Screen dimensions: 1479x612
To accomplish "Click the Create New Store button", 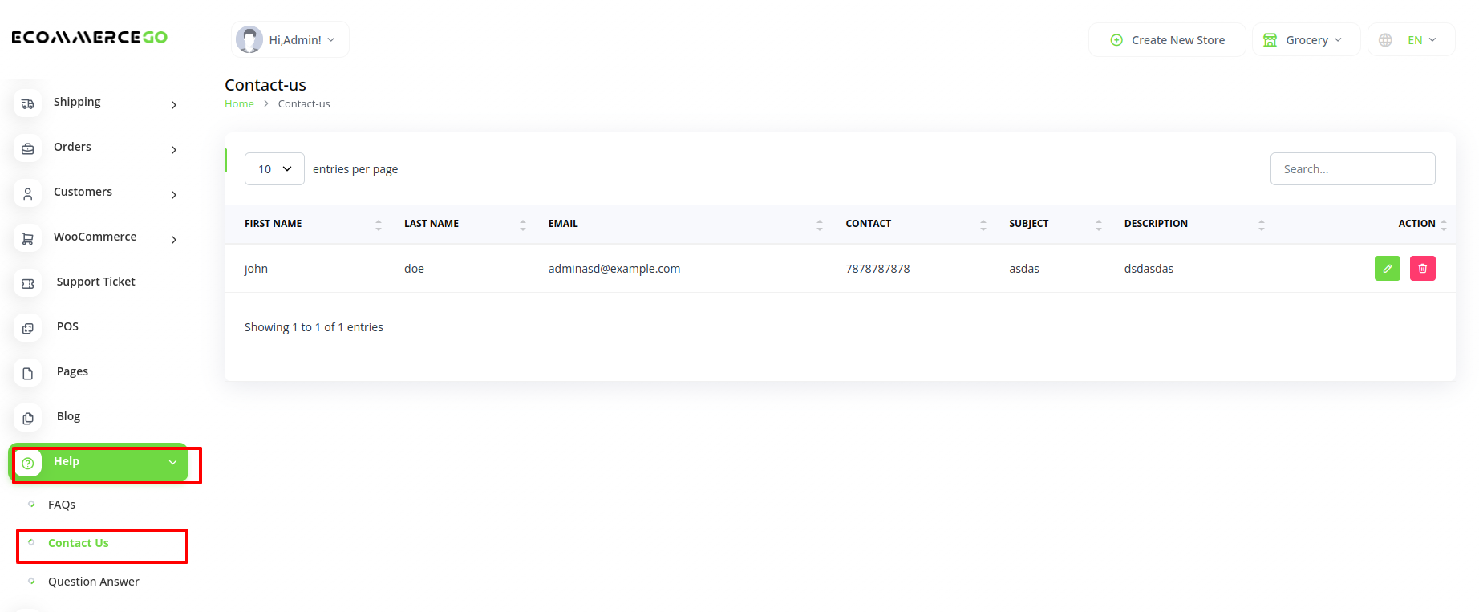I will click(x=1167, y=40).
